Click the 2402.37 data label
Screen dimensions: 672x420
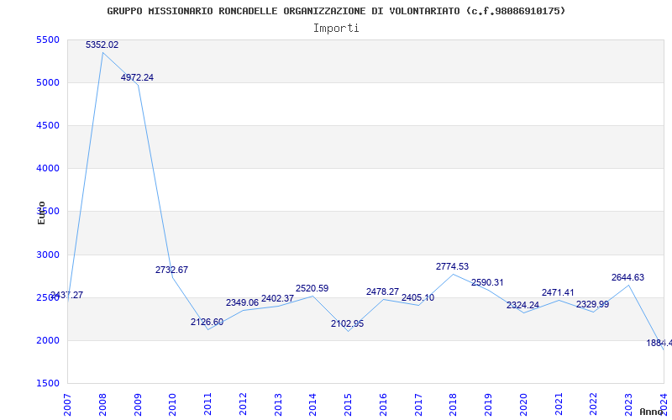tap(277, 298)
